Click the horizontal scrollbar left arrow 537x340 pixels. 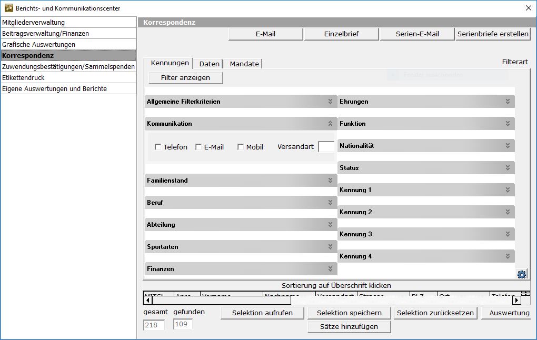(x=147, y=300)
